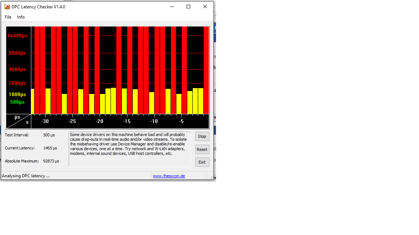Click the yellow 1000µs axis label

point(17,94)
